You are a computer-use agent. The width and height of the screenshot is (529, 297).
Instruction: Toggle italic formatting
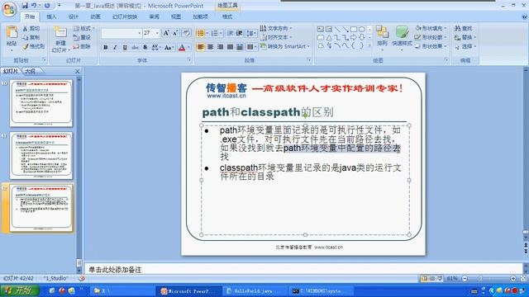[115, 48]
